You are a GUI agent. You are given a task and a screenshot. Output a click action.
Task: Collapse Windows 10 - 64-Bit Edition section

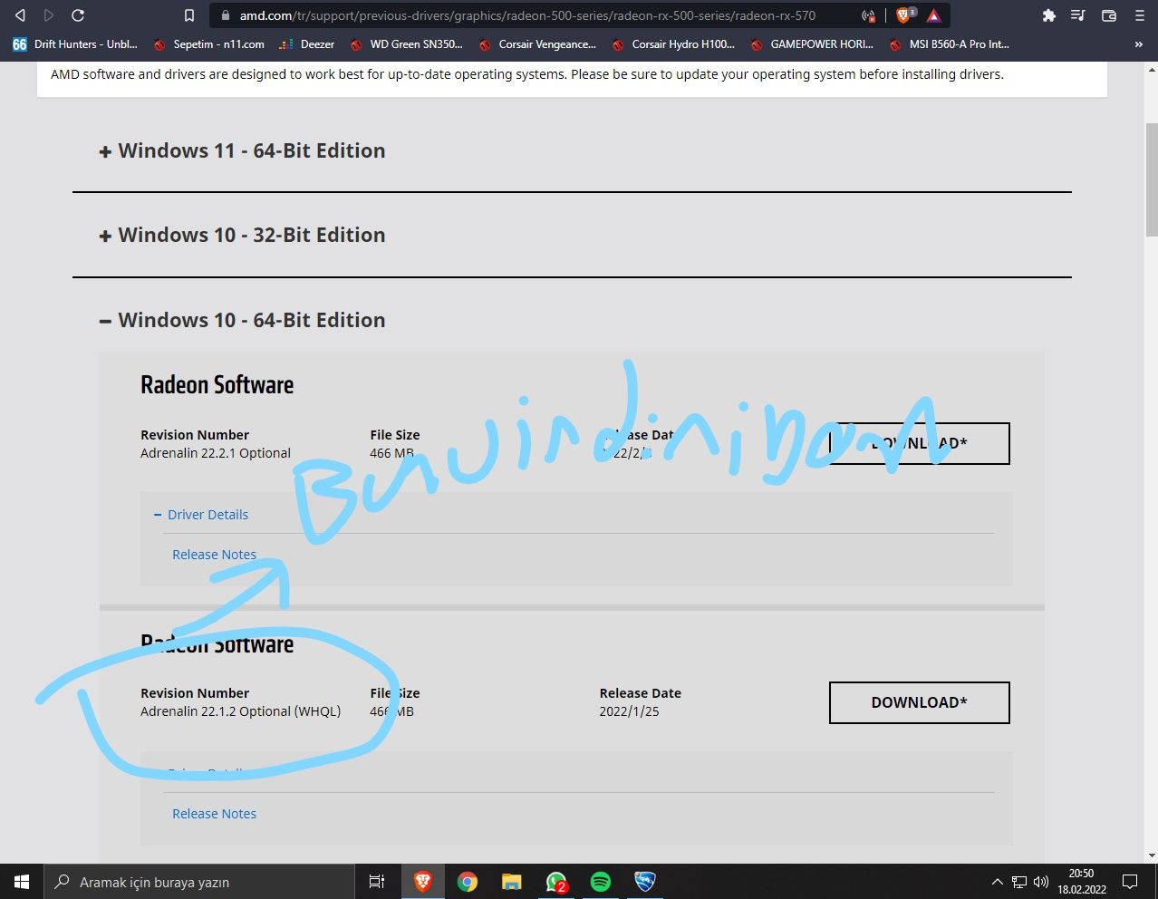pyautogui.click(x=243, y=320)
